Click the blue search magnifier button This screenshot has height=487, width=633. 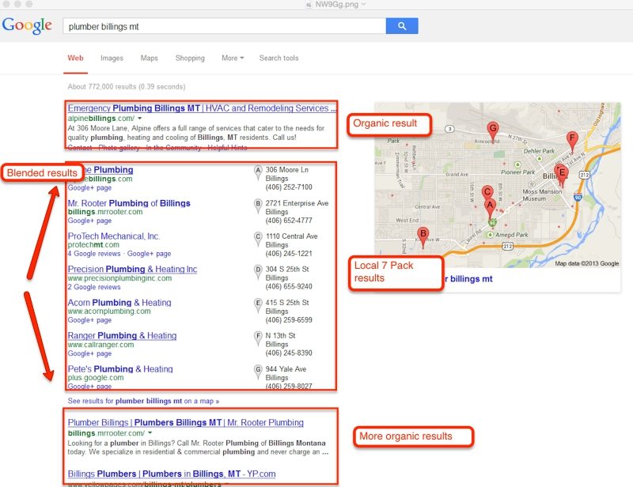[x=402, y=26]
